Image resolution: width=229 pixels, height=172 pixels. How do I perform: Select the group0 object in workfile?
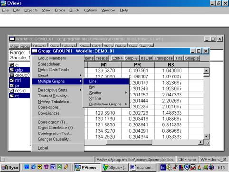point(19,75)
